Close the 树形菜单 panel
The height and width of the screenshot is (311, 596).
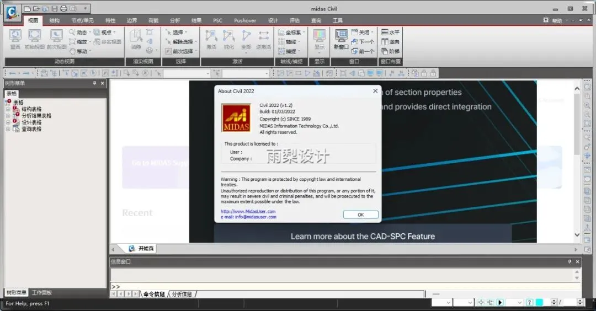tap(102, 83)
